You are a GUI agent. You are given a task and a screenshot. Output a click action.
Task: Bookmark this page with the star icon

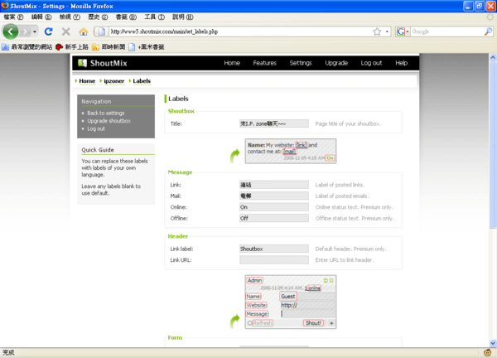pos(377,31)
